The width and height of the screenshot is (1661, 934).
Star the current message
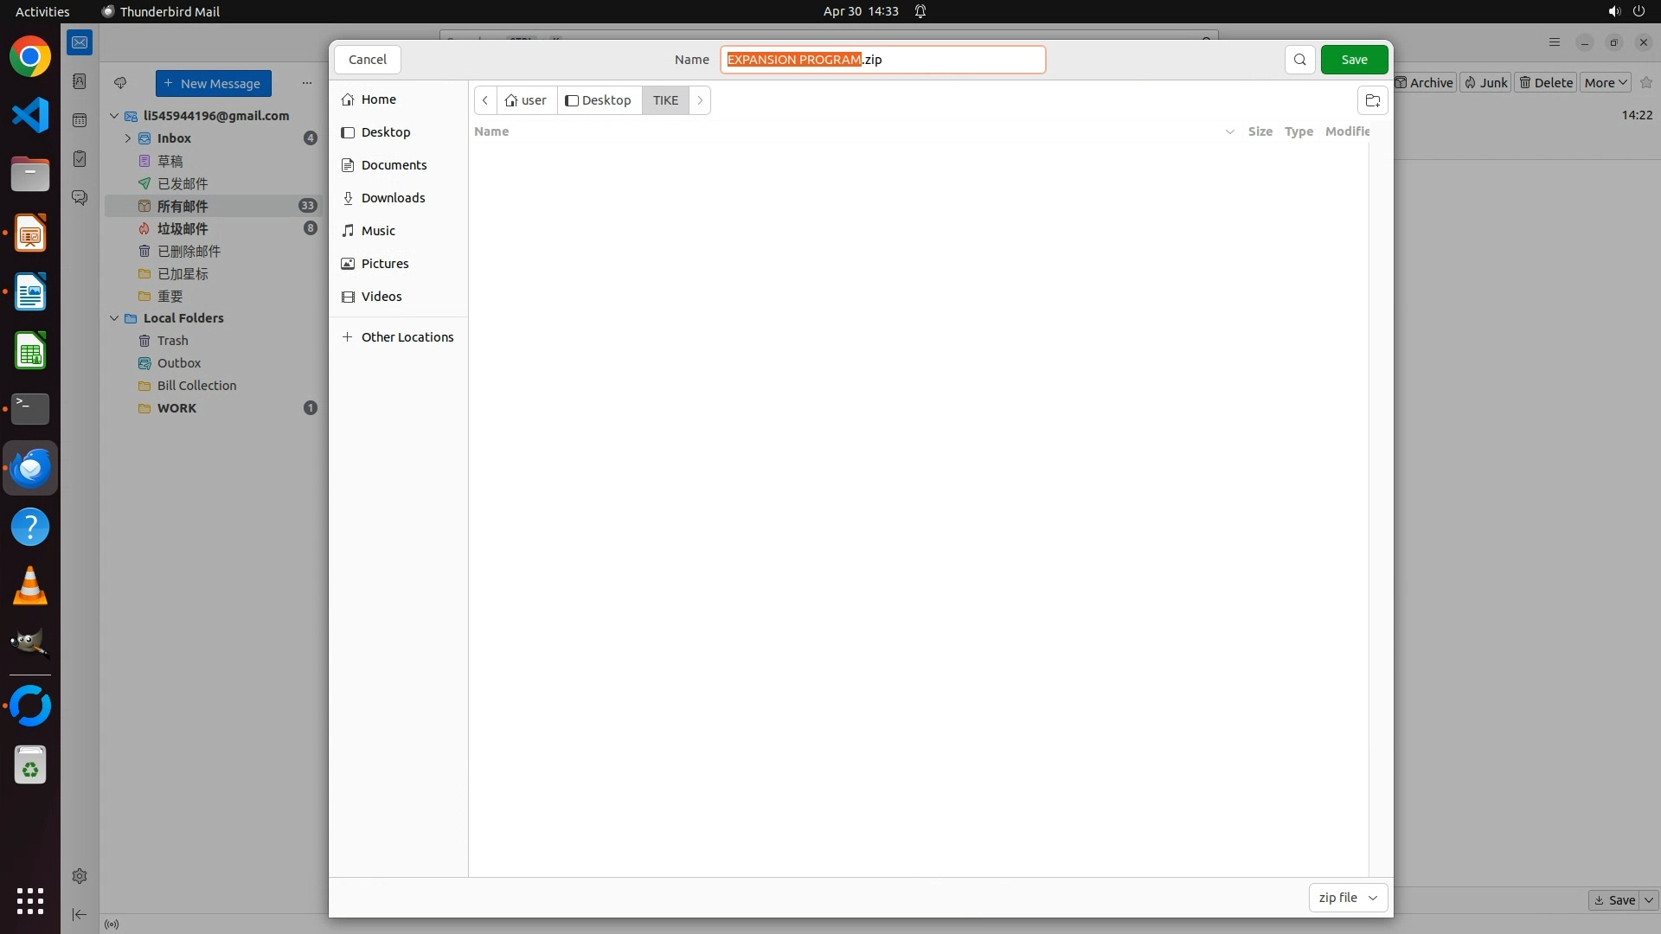point(1646,83)
